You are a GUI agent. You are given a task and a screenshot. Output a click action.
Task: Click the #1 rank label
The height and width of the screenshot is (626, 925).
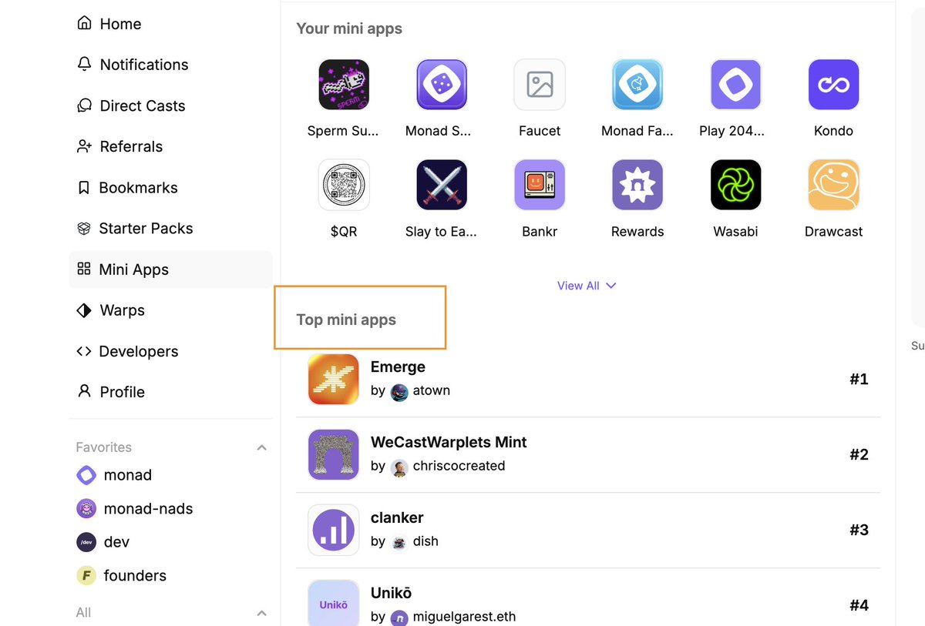859,379
